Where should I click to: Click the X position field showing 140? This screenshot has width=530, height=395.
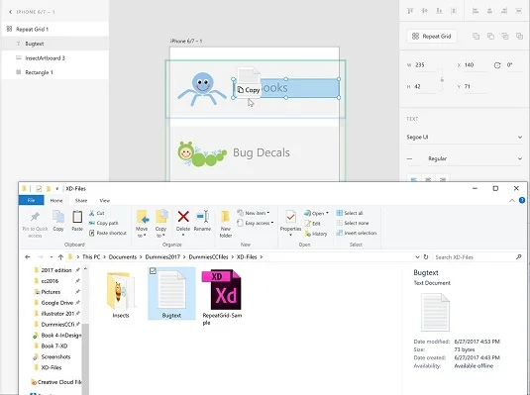(x=476, y=65)
